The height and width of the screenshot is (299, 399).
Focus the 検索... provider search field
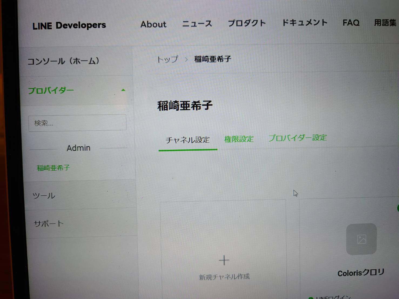pyautogui.click(x=77, y=123)
